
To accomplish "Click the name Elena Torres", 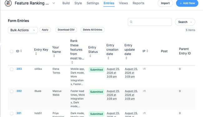I will click(x=56, y=71).
